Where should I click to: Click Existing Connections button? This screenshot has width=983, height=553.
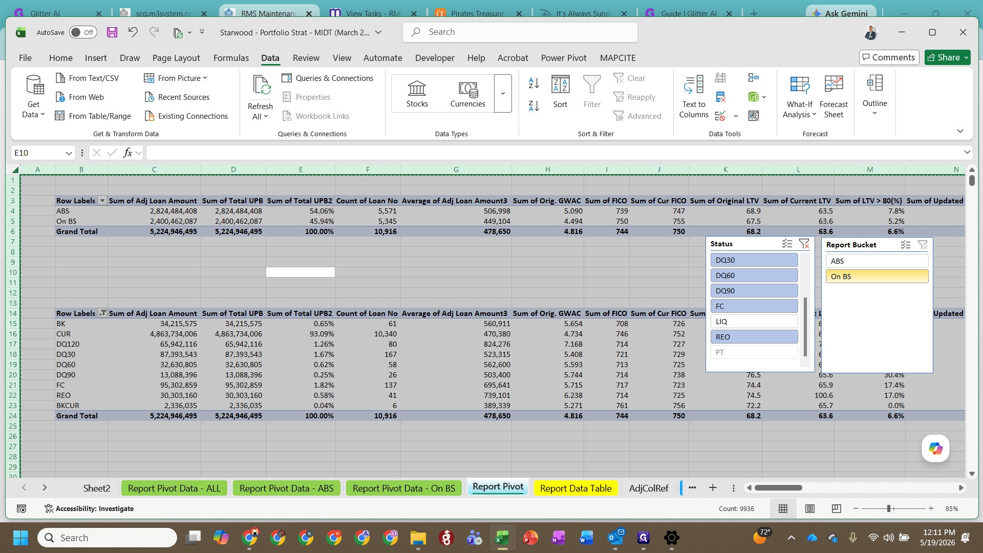click(x=186, y=116)
